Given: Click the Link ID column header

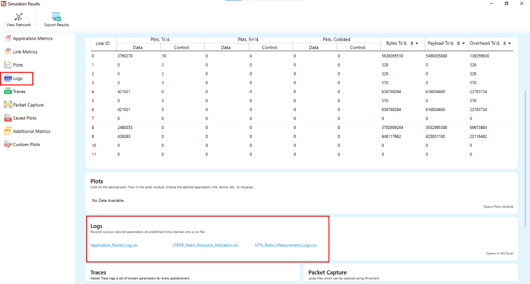Looking at the screenshot, I should click(x=103, y=44).
